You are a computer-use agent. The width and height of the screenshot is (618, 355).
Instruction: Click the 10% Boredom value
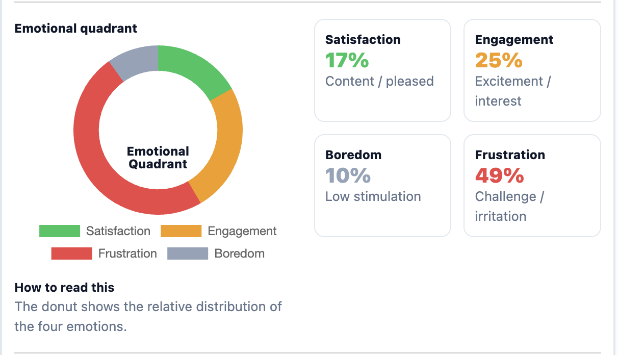[x=348, y=176]
